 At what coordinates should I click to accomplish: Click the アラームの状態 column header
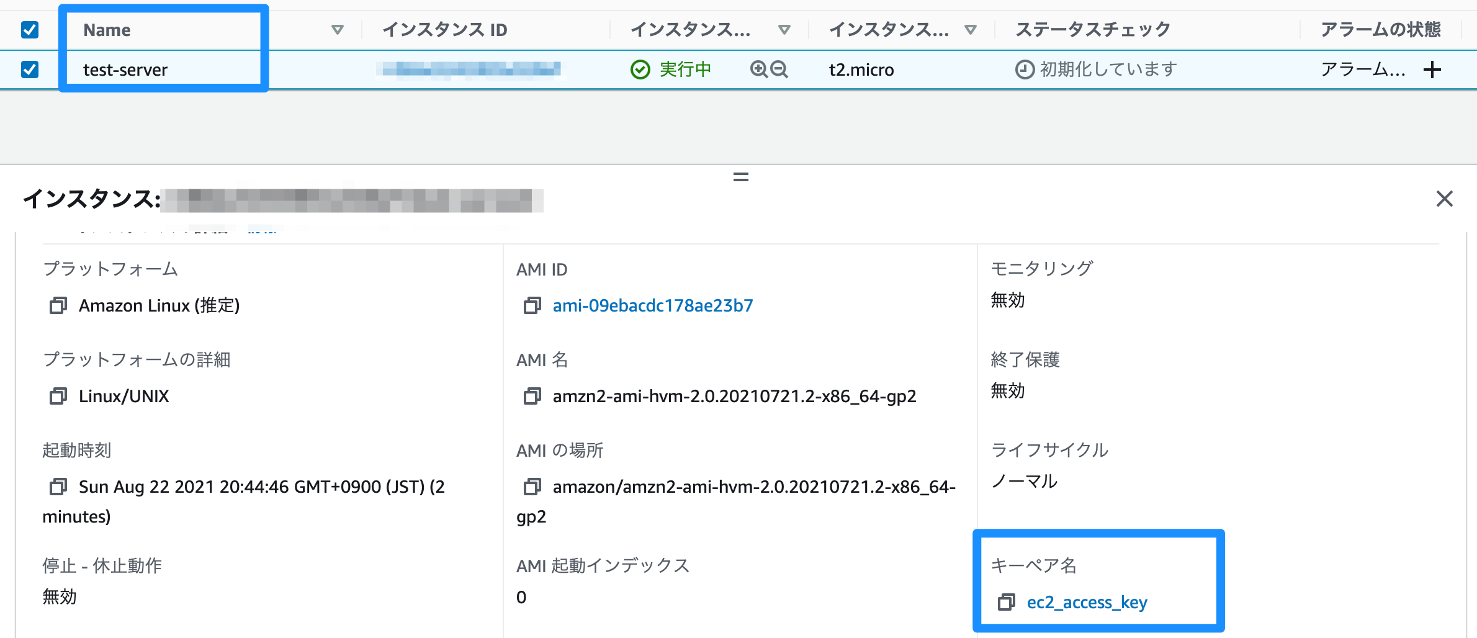click(x=1381, y=29)
